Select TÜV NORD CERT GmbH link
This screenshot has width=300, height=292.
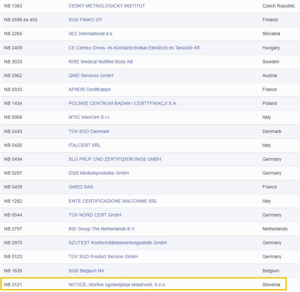(x=95, y=215)
